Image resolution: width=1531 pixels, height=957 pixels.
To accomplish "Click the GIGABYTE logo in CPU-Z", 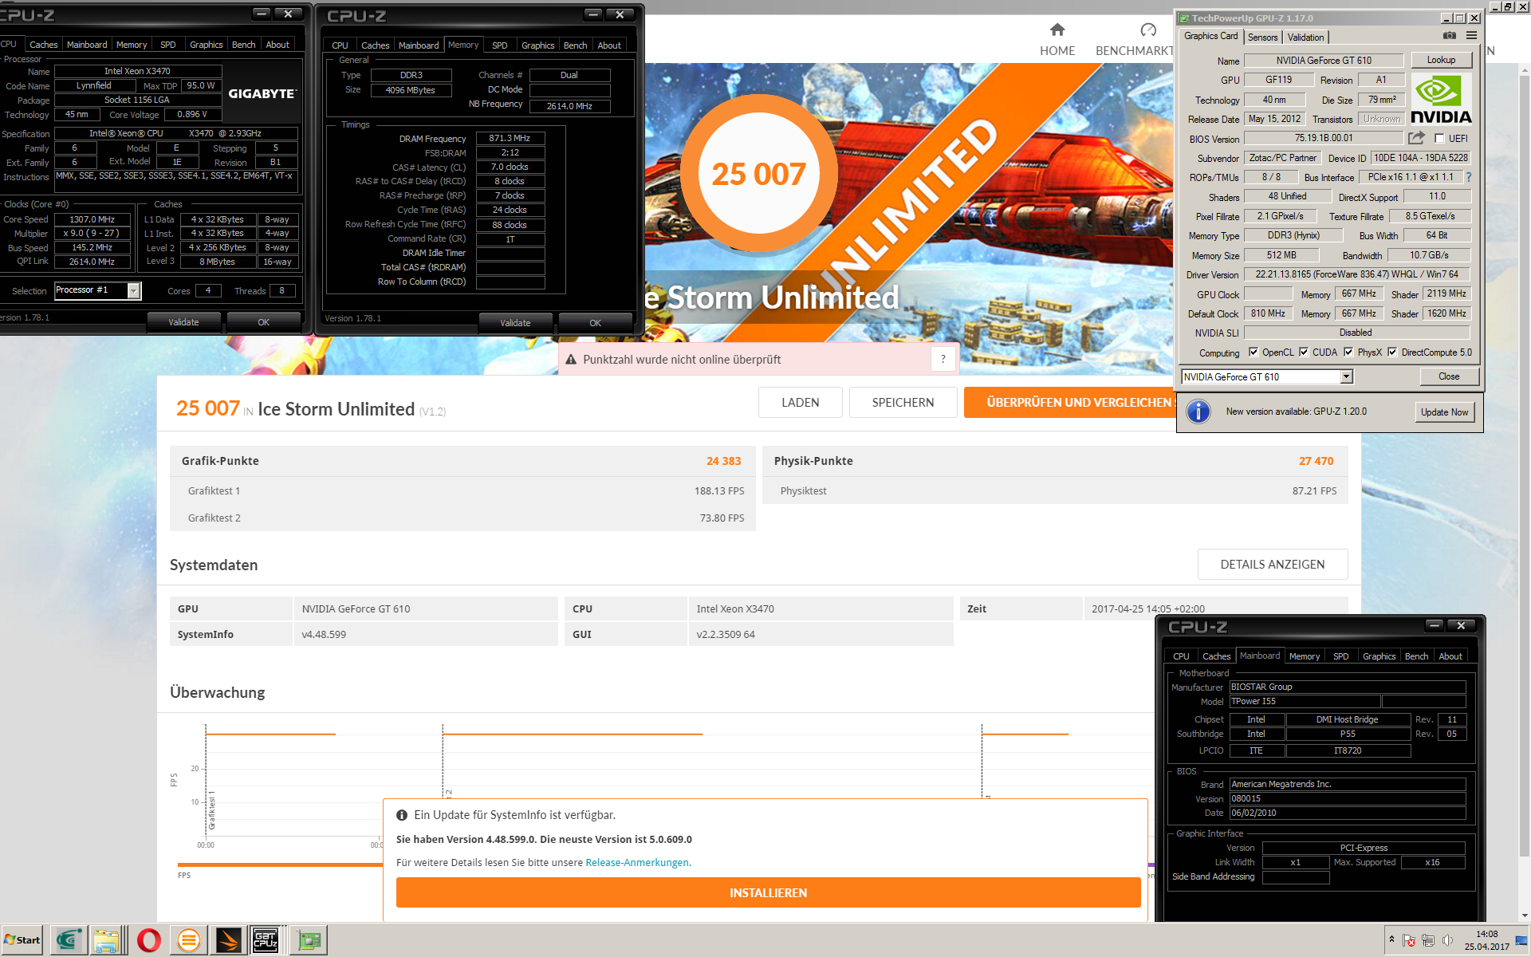I will tap(262, 93).
